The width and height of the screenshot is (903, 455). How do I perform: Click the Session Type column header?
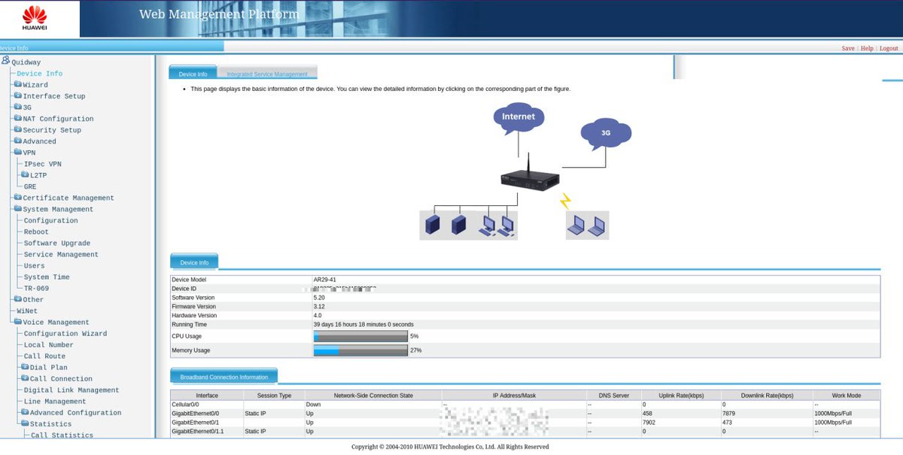click(274, 395)
